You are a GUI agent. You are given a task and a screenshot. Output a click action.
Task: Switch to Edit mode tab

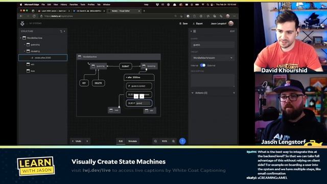point(121,141)
